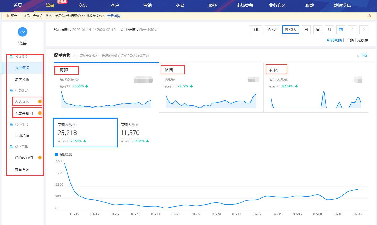Open 访客分析 in sidebar

(22, 79)
